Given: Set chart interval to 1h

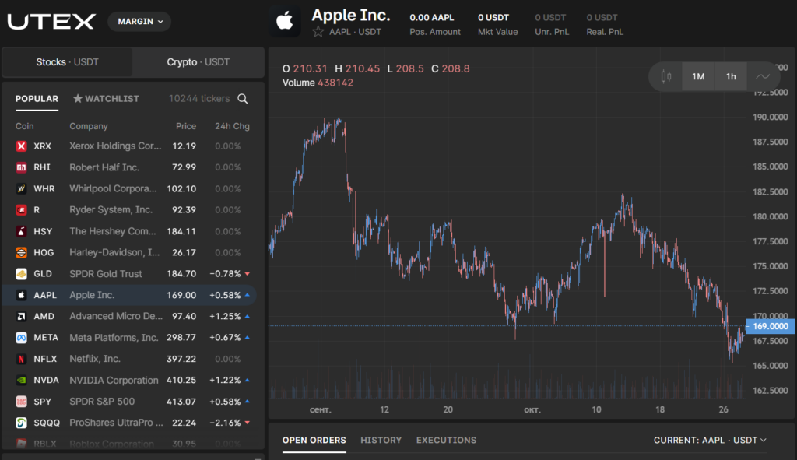Looking at the screenshot, I should click(731, 76).
